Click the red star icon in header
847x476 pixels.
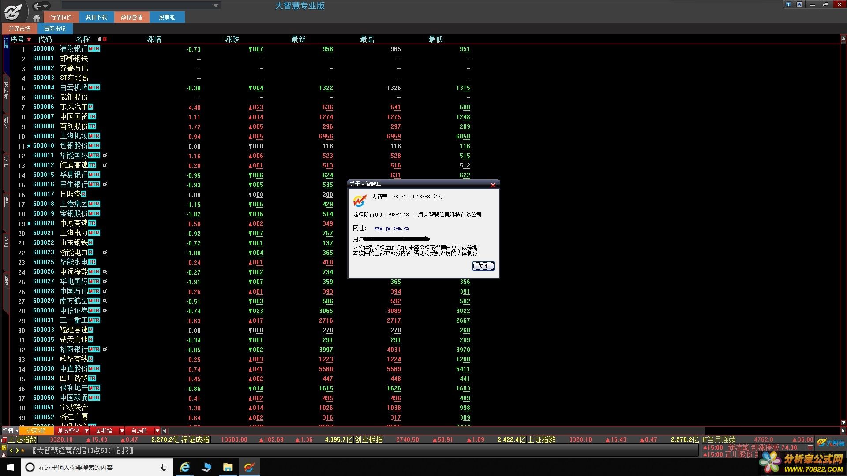tap(29, 39)
